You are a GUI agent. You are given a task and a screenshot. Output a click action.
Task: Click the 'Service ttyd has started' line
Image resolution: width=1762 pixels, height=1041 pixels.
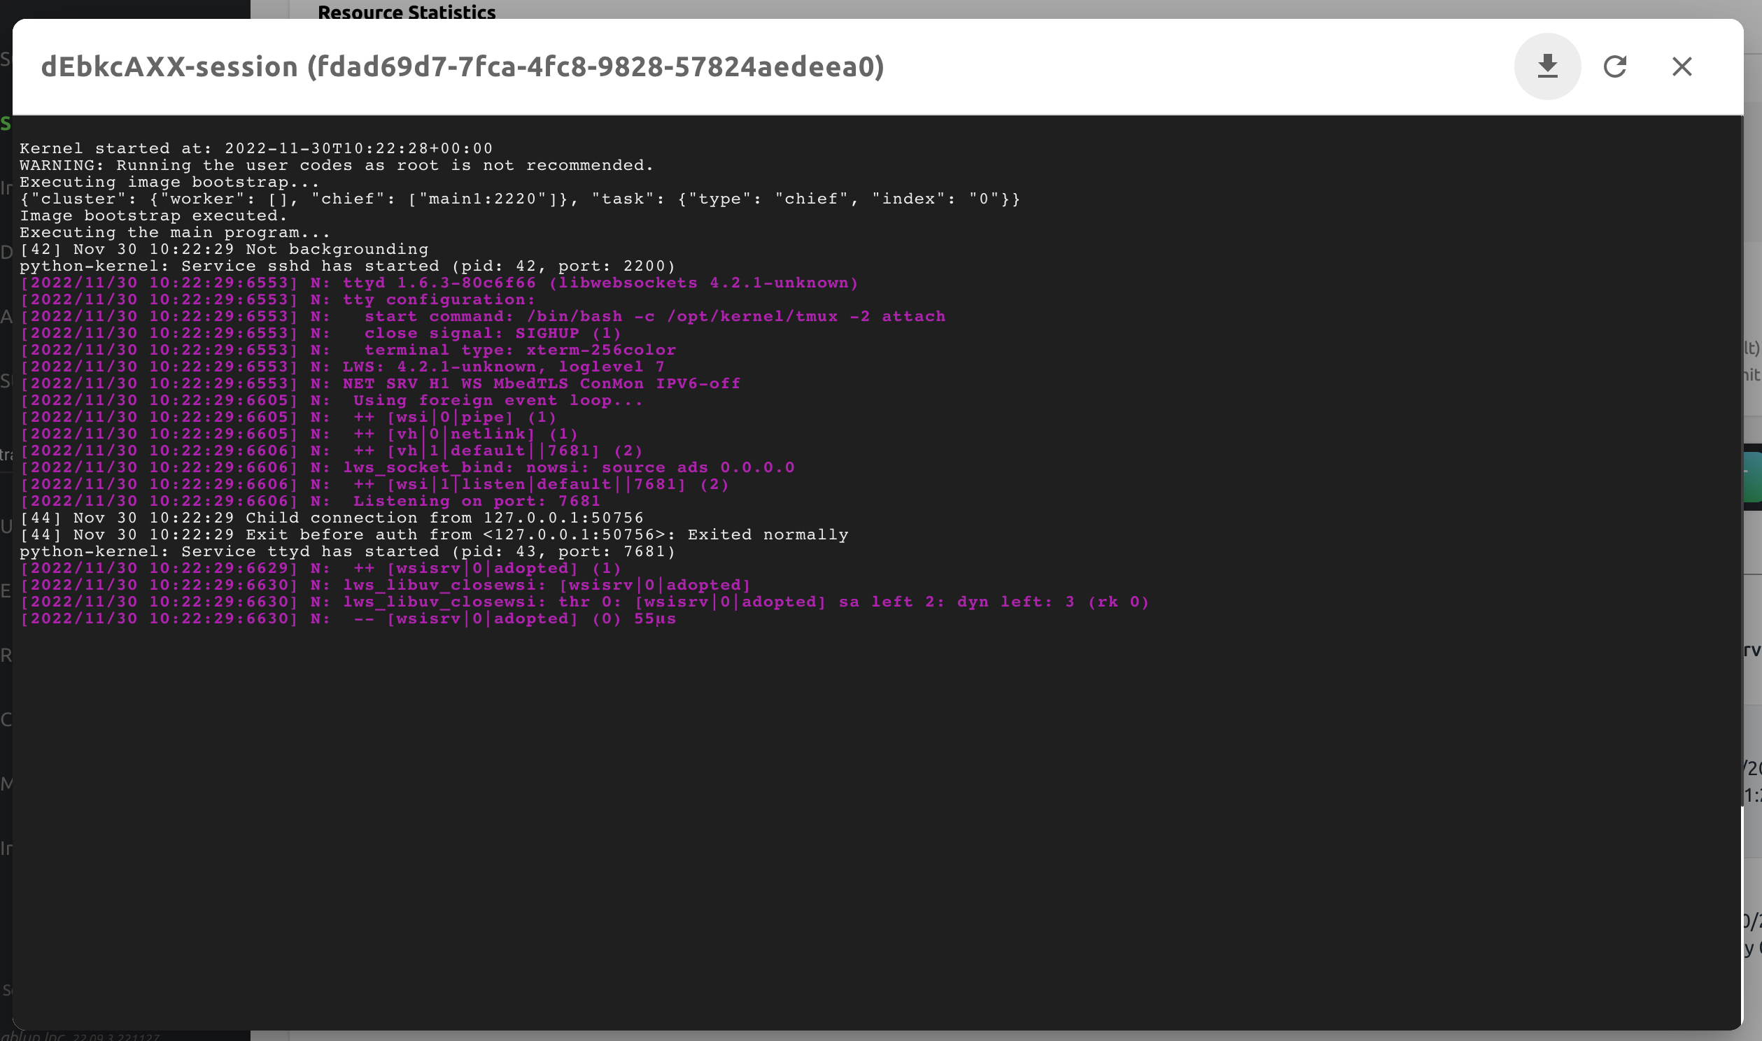(347, 553)
